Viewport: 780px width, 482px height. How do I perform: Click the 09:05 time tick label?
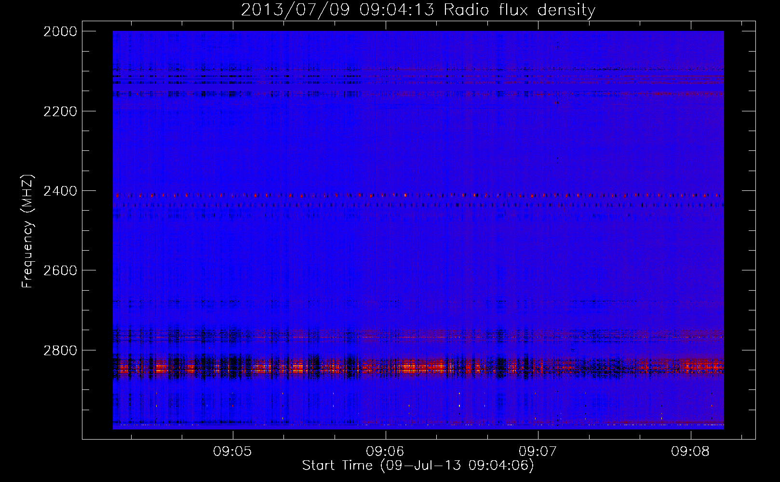[x=232, y=452]
